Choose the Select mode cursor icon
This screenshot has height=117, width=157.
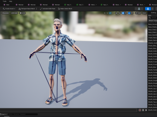(x=105, y=13)
